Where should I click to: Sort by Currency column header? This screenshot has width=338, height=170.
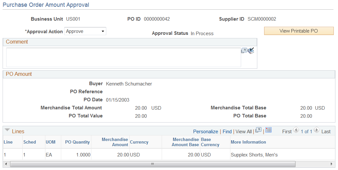[x=139, y=142]
